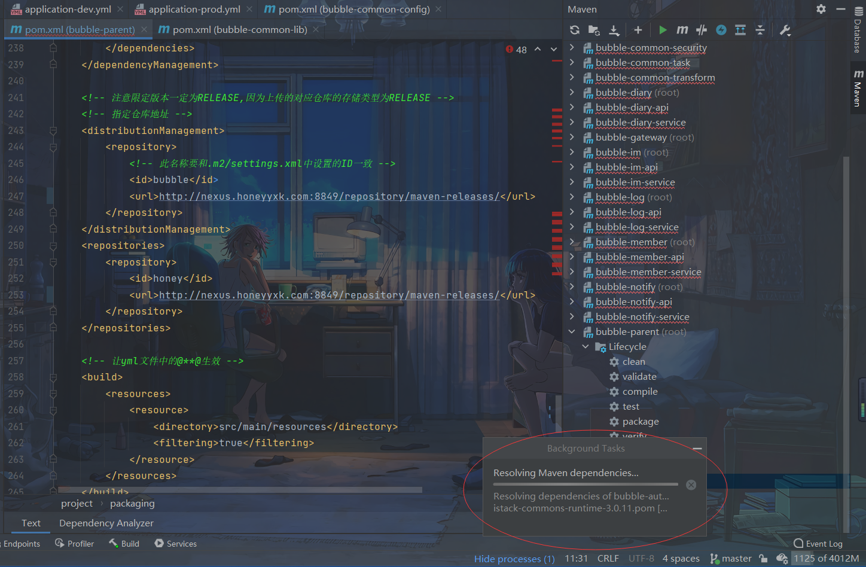This screenshot has height=567, width=866.
Task: Click the Maven dependencies progress bar
Action: [x=586, y=484]
